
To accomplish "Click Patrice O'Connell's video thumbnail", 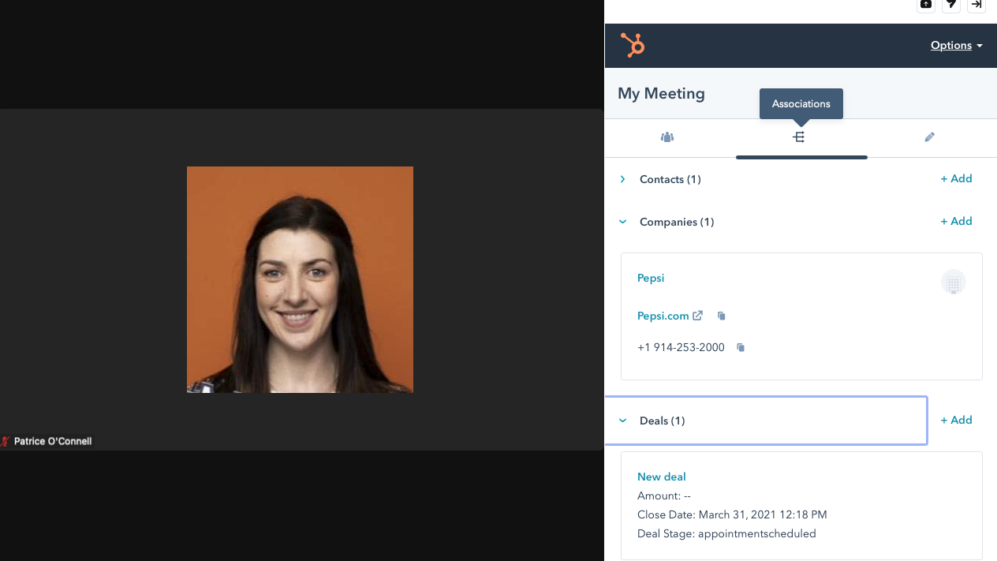I will click(300, 279).
